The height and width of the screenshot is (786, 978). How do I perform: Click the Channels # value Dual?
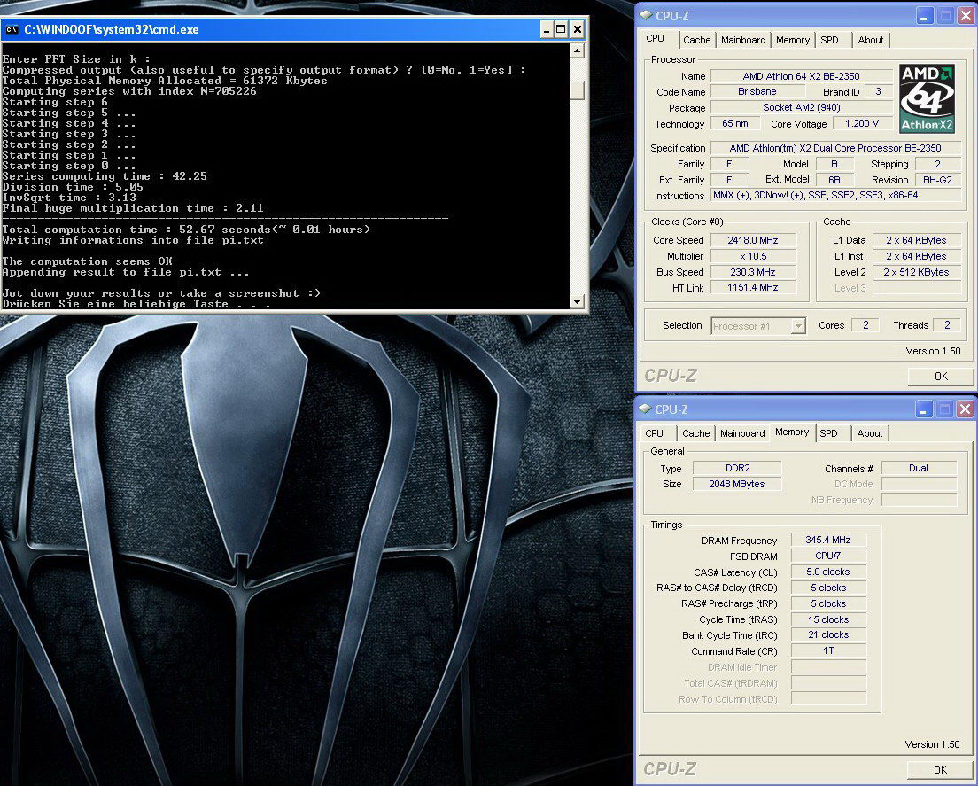(919, 468)
